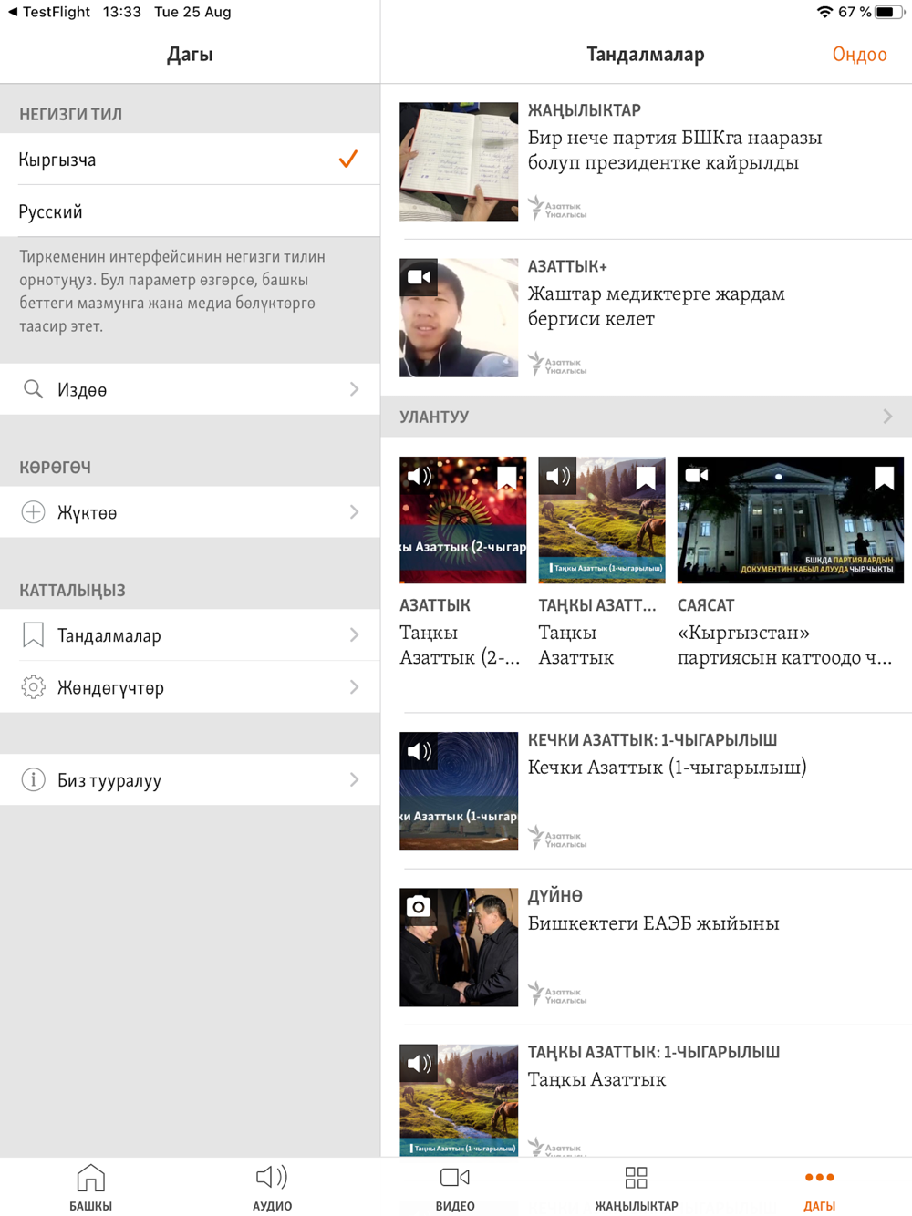
Task: Toggle bookmark on the first Таңкы Азаттык (2-чыгарылыш) card
Action: tap(507, 478)
